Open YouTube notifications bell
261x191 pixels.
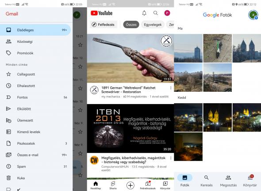(144, 13)
